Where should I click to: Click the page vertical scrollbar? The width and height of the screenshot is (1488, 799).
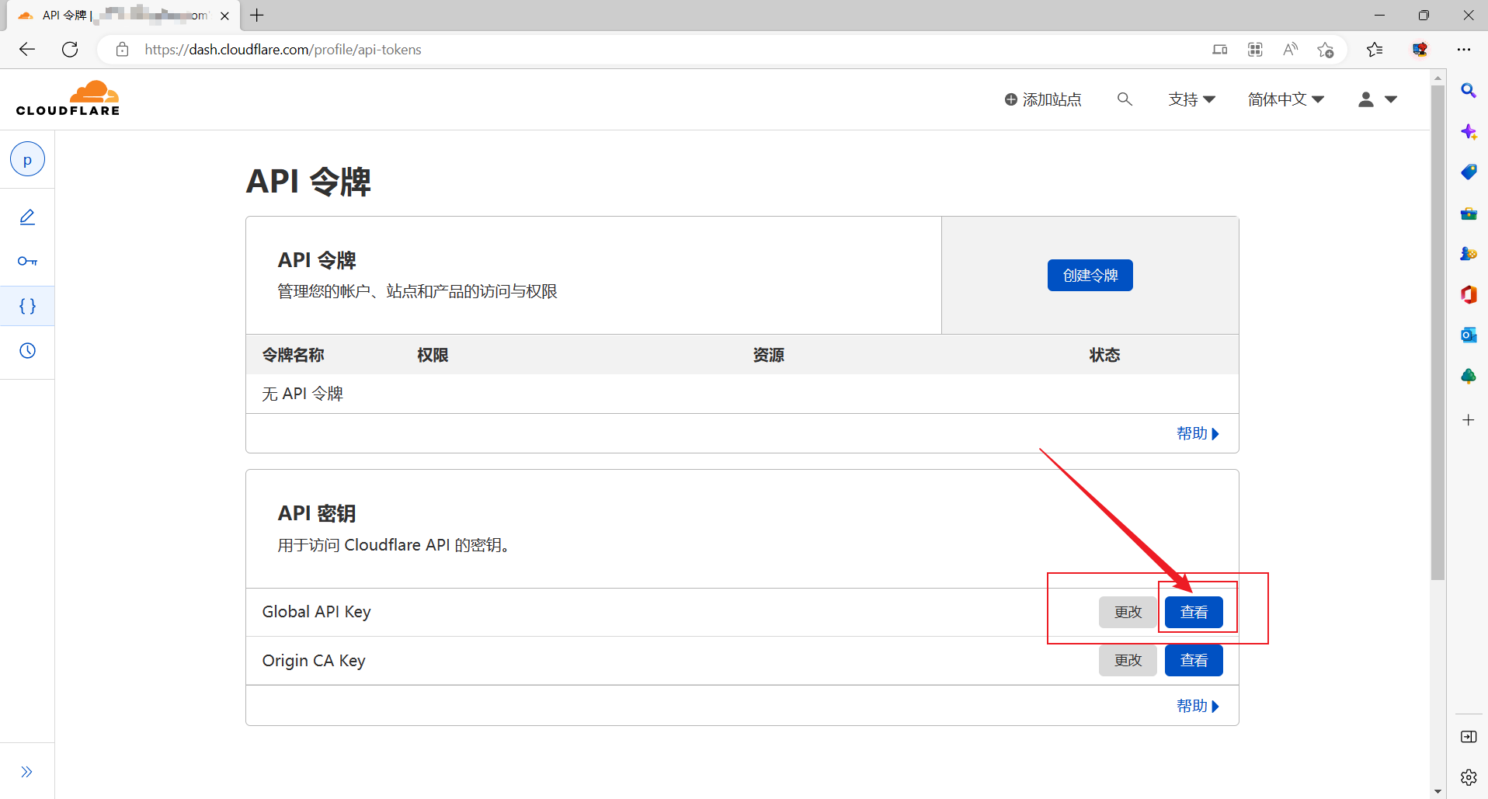point(1438,334)
